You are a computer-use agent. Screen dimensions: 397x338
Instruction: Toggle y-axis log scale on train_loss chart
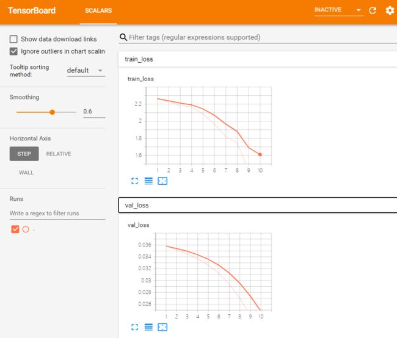coord(148,181)
